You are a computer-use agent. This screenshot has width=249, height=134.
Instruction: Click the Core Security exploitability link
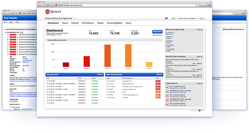pyautogui.click(x=16, y=107)
